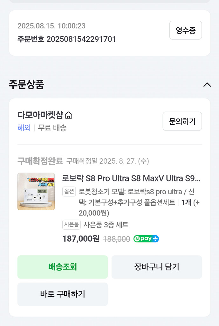Click 바로 구매하기 to buy now
219x326 pixels.
[62, 294]
